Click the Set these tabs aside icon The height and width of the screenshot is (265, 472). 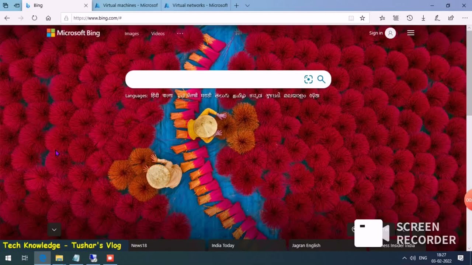point(17,6)
